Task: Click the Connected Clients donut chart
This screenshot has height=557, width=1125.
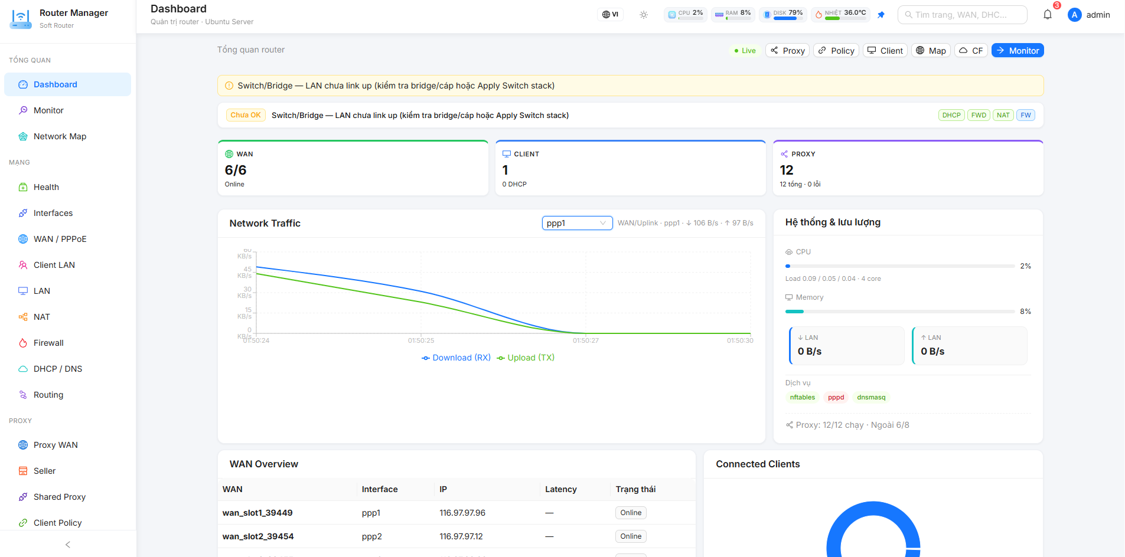Action: coord(873,530)
